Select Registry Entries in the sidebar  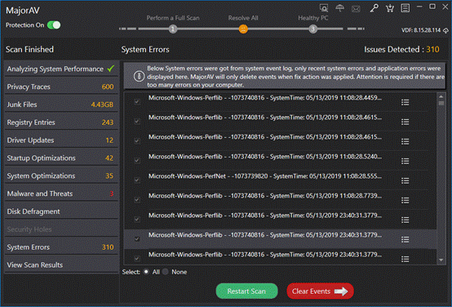click(61, 122)
